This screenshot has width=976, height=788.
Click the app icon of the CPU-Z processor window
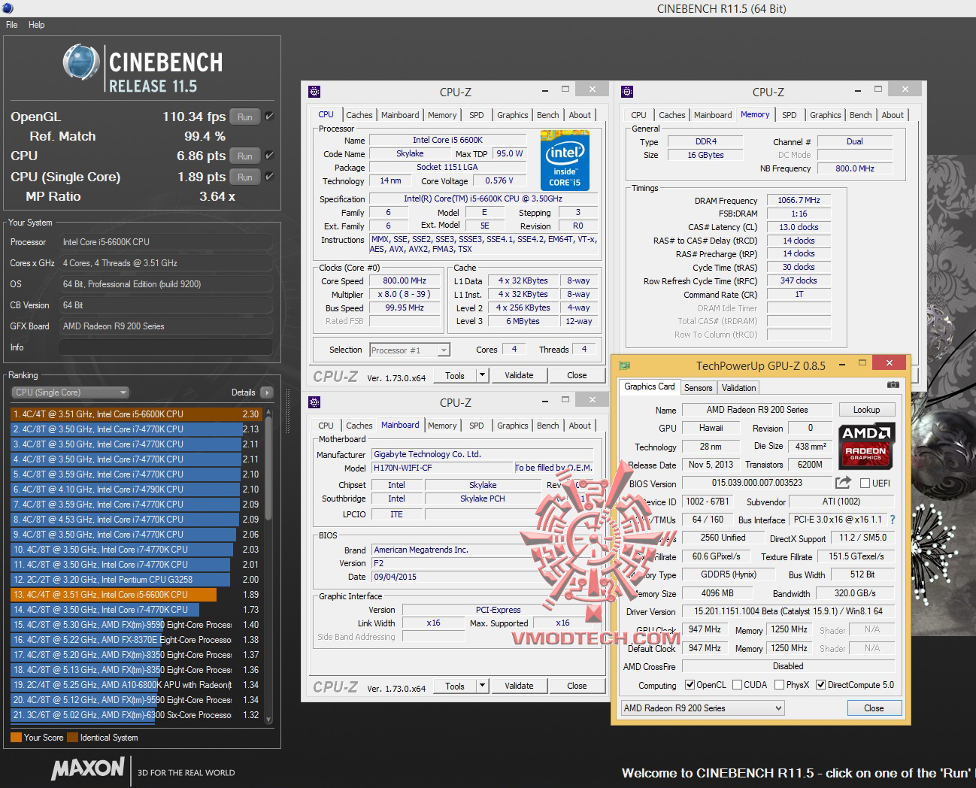tap(314, 92)
